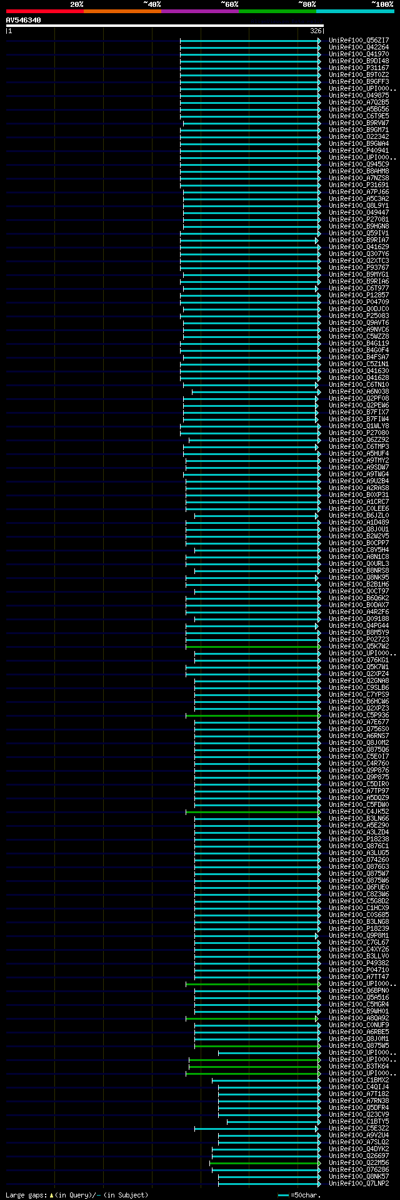Click label UniRef100_P40941
Image resolution: width=400 pixels, height=1200 pixels.
(x=359, y=150)
